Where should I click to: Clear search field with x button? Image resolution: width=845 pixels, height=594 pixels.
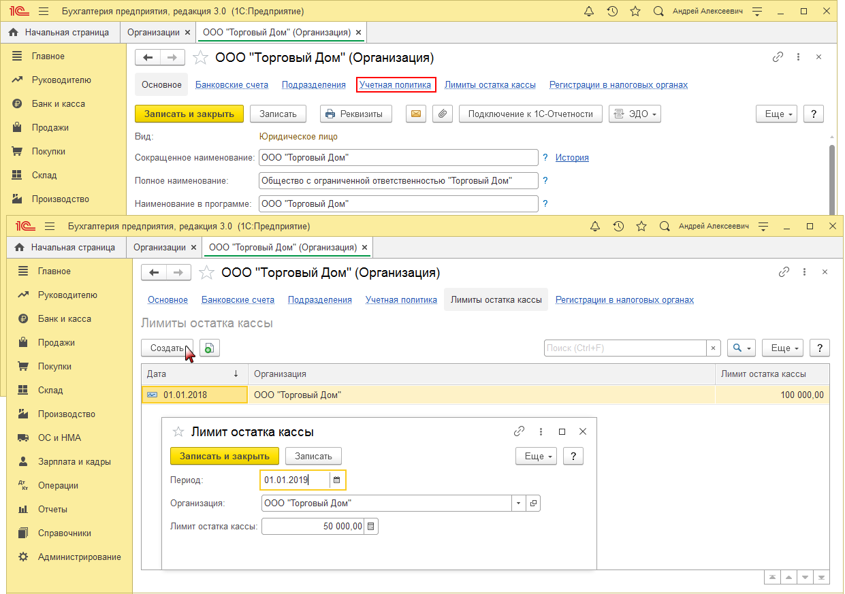pos(714,348)
